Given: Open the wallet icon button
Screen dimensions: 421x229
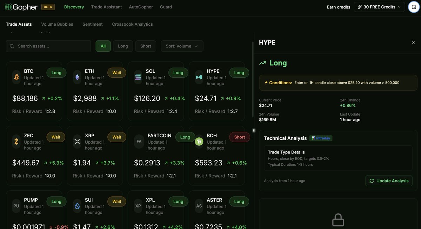Looking at the screenshot, I should [414, 7].
